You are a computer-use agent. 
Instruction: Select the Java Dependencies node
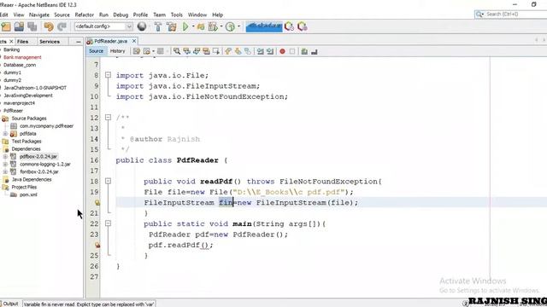tap(32, 180)
